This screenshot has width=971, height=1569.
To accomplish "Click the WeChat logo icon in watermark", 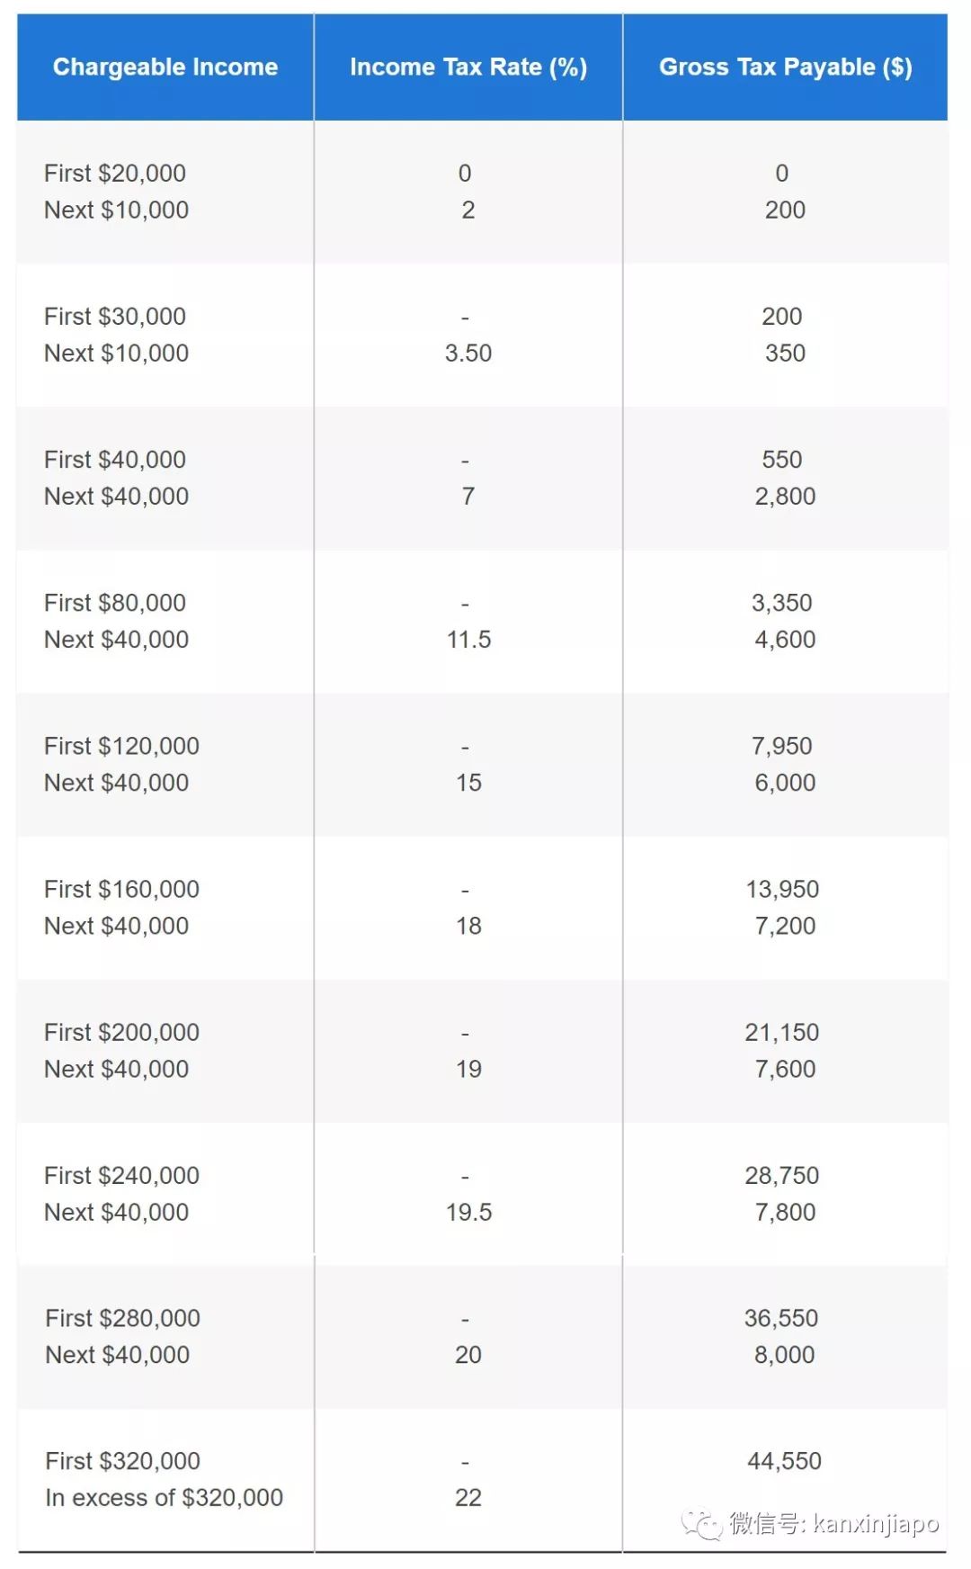I will tap(701, 1524).
